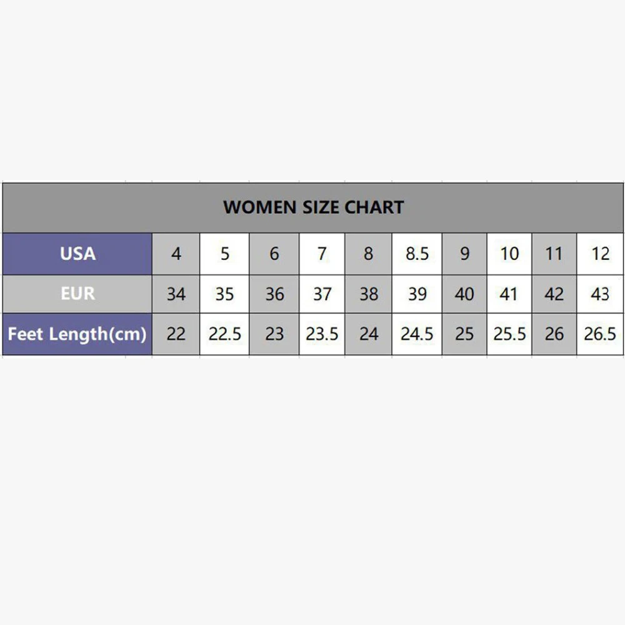Click the WOMEN SIZE CHART title cell
Viewport: 625px width, 625px height.
pos(313,207)
